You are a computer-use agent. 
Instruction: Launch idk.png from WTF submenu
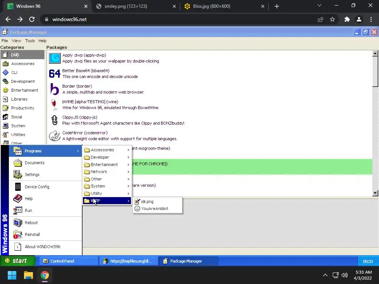(157, 202)
